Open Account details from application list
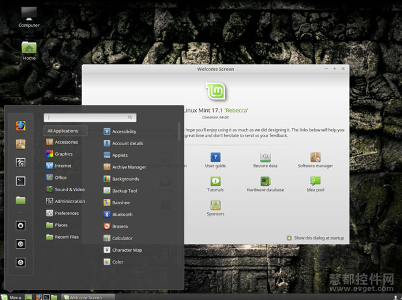This screenshot has width=402, height=300. [123, 143]
